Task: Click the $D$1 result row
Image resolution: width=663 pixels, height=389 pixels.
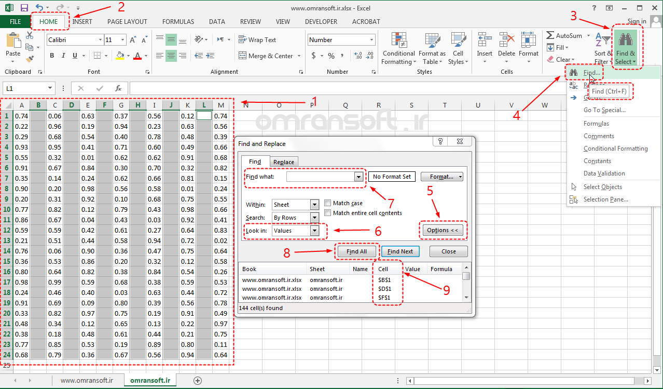Action: pyautogui.click(x=350, y=289)
